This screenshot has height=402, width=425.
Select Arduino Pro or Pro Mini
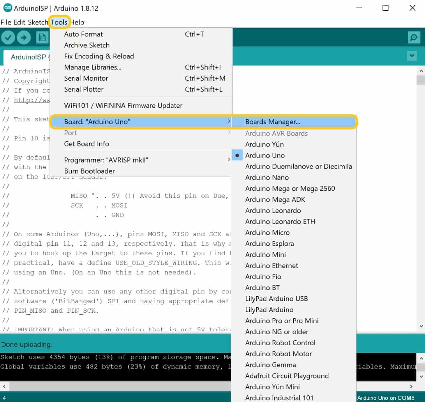(294, 321)
